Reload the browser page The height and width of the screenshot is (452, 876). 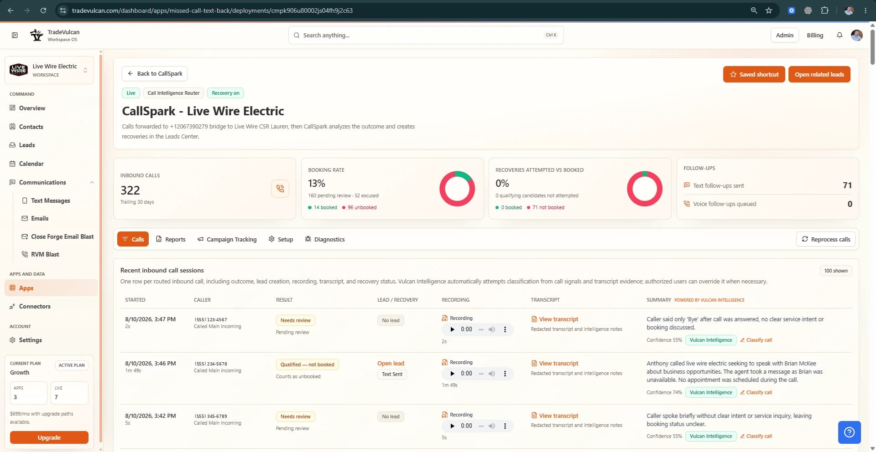[43, 10]
